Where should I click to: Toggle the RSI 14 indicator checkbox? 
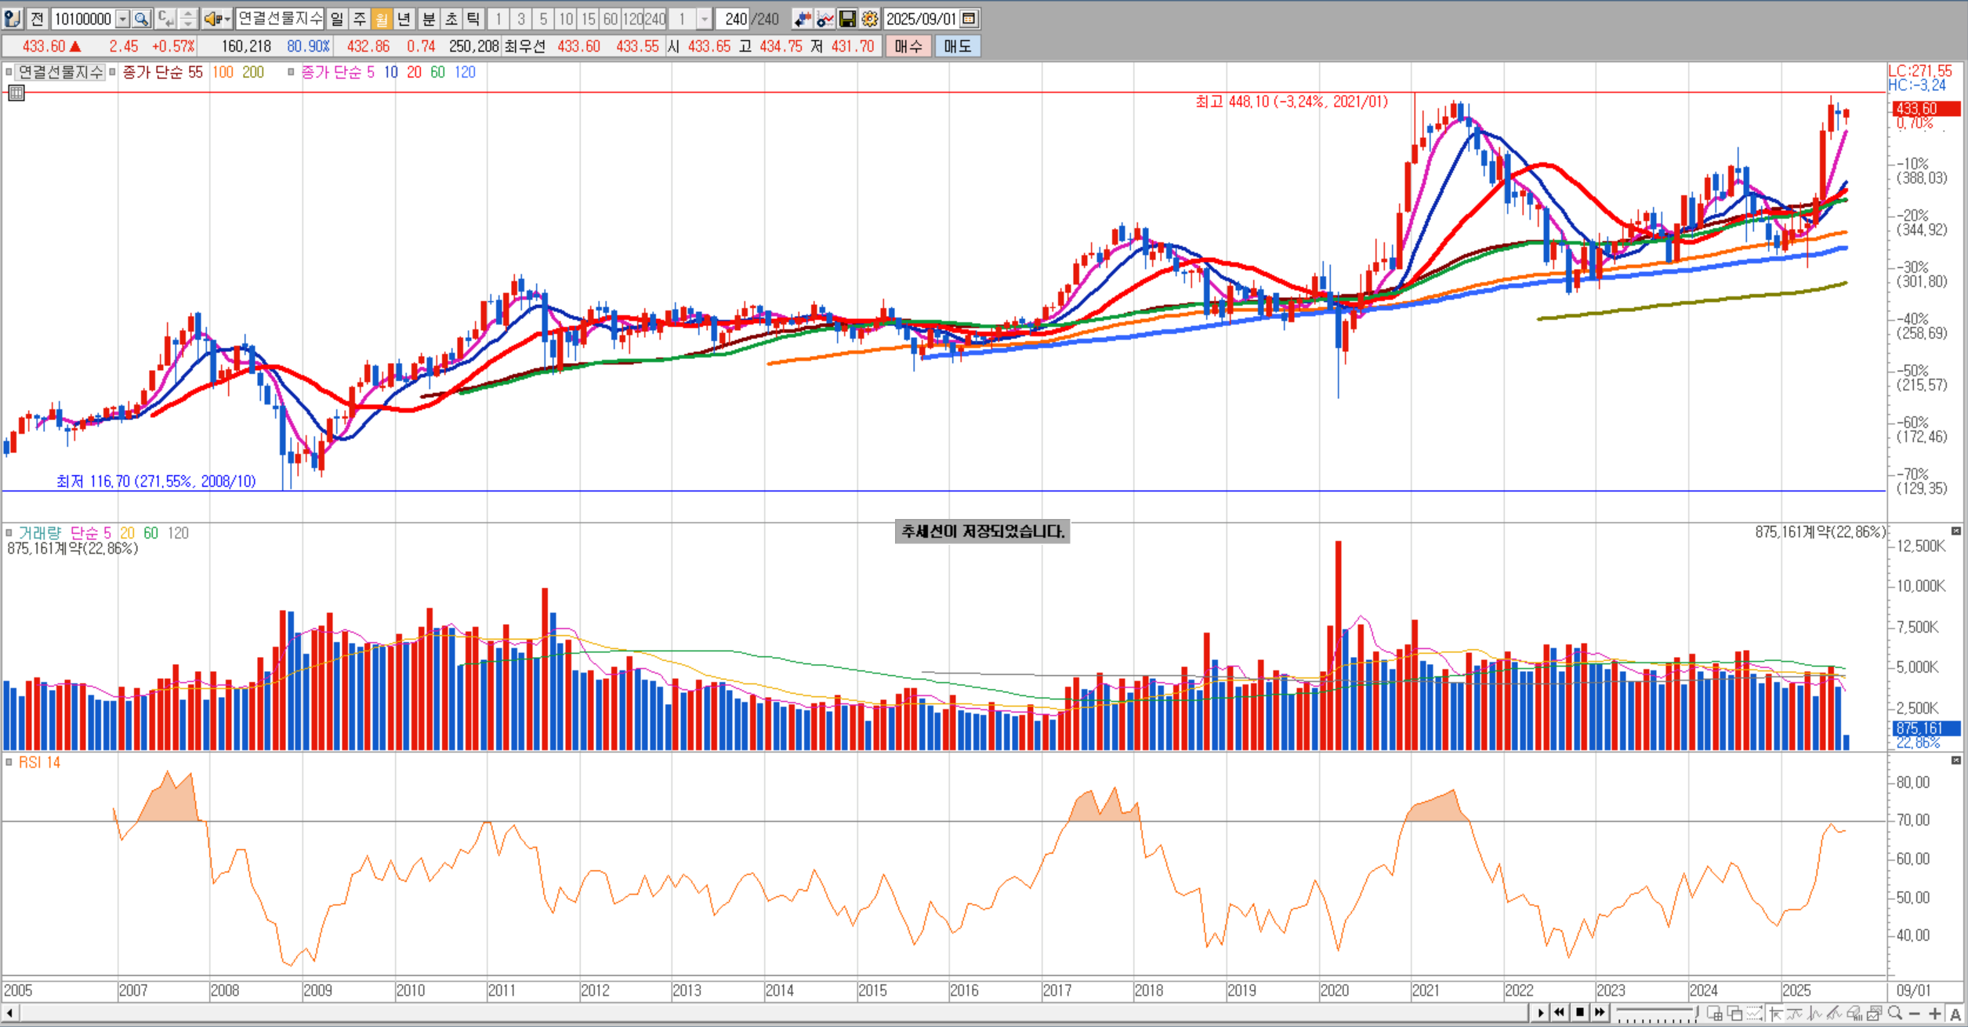tap(9, 762)
